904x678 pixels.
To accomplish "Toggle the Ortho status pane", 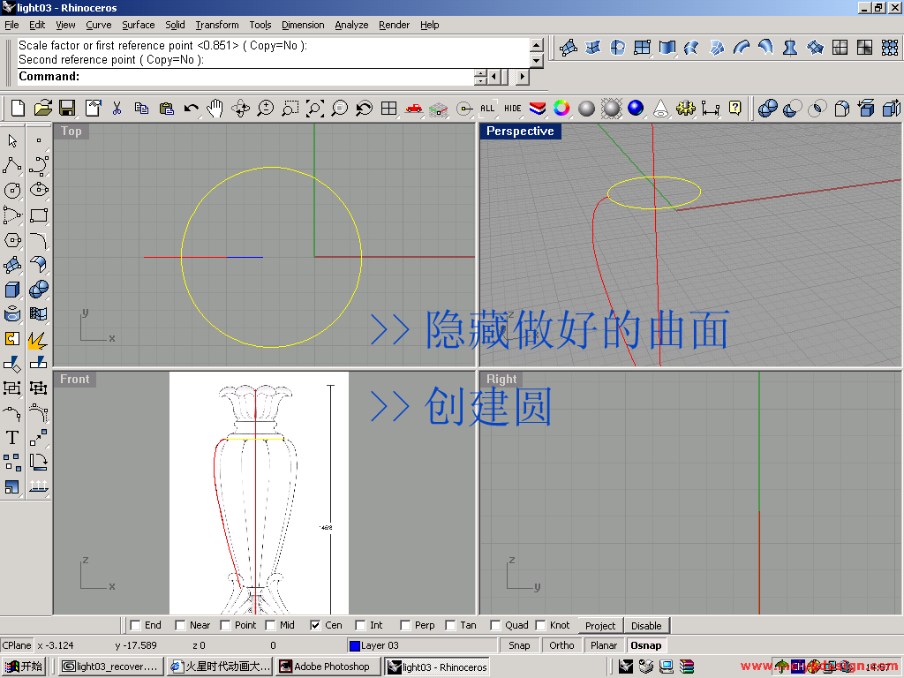I will 561,645.
